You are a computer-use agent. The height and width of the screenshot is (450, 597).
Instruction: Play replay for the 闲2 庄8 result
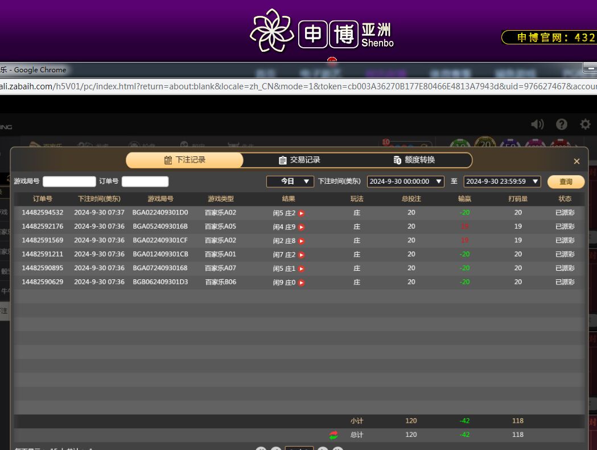[302, 241]
